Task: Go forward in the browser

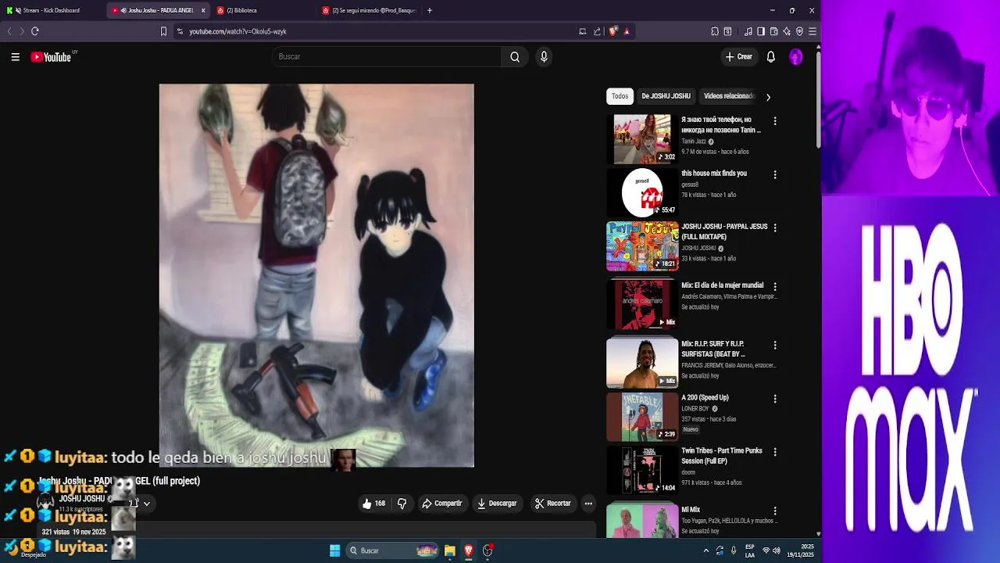Action: [22, 31]
